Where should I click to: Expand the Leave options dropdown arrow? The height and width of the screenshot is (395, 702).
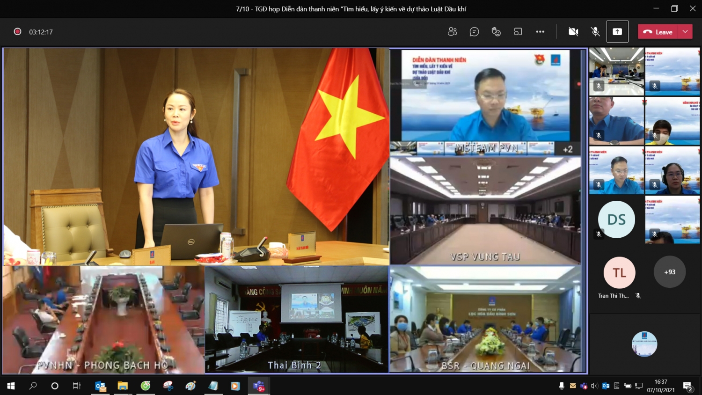685,32
